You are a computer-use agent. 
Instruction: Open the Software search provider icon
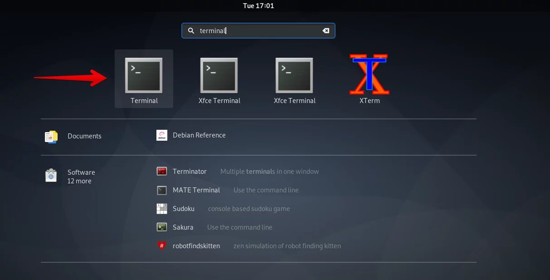click(51, 175)
